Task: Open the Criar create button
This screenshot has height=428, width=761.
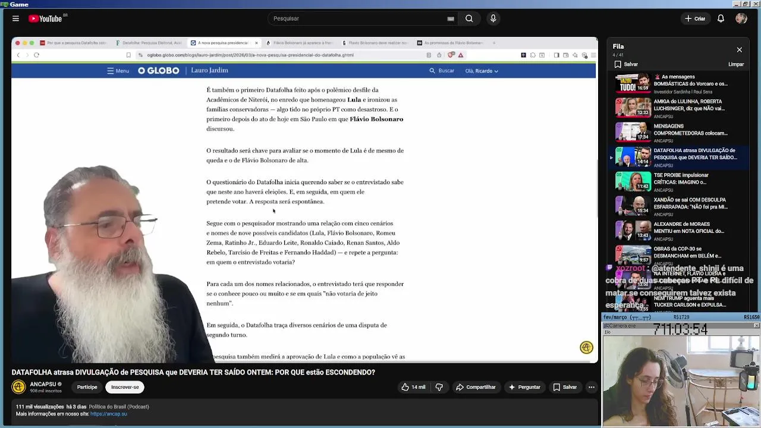Action: pyautogui.click(x=694, y=18)
